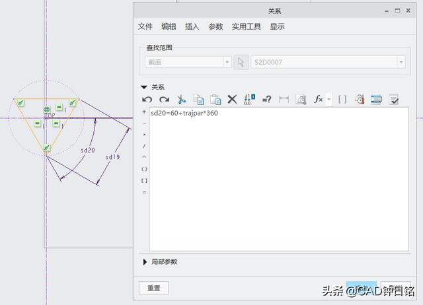Open the 编辑 menu
The image size is (423, 305).
(169, 26)
